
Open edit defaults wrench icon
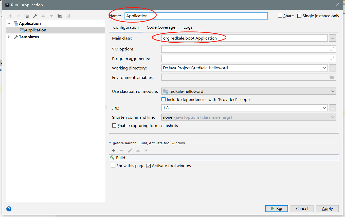35,16
